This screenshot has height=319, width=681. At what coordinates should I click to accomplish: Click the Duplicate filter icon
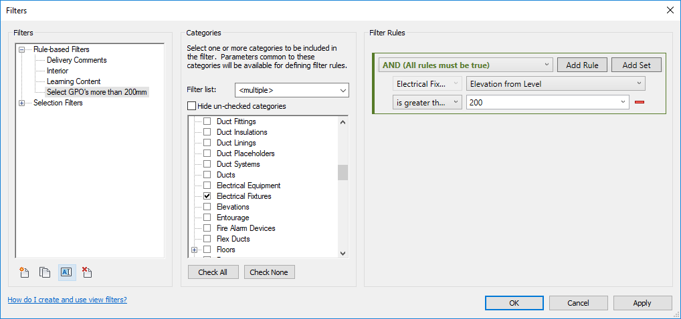click(x=45, y=272)
